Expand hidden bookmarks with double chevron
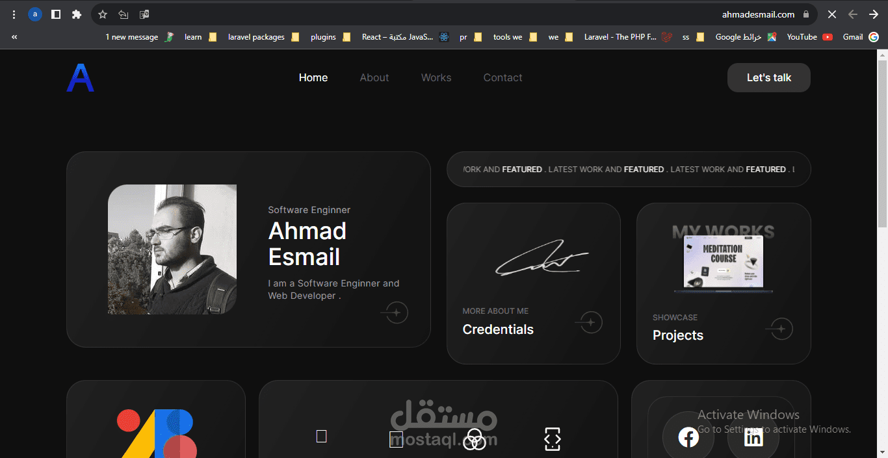Screen dimensions: 888x458 coord(14,37)
